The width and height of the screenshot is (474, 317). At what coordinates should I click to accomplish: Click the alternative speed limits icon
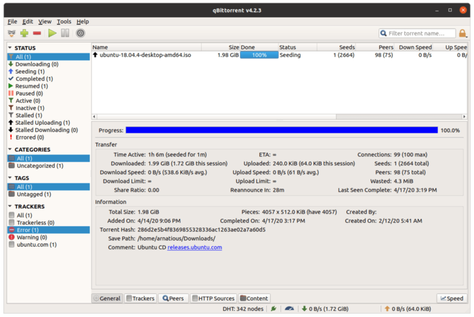pos(290,308)
